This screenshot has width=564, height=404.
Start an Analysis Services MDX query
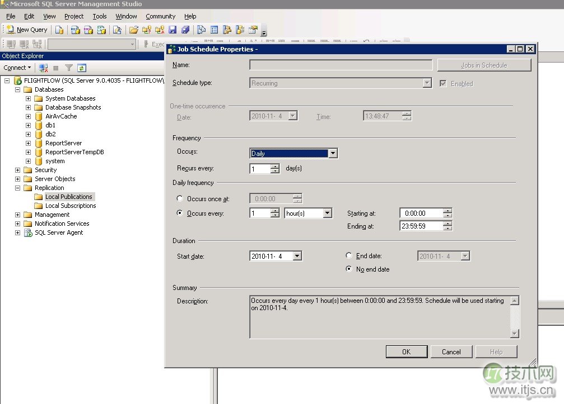tap(75, 30)
